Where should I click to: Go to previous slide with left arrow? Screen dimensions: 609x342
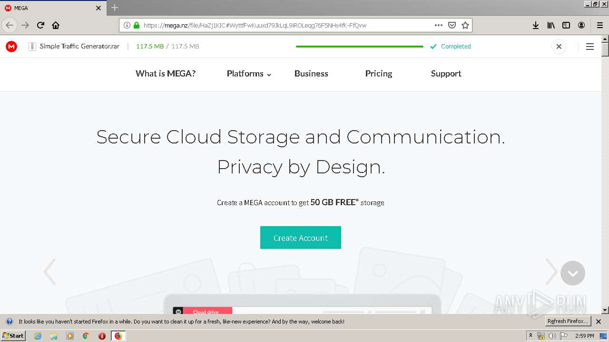tap(49, 272)
